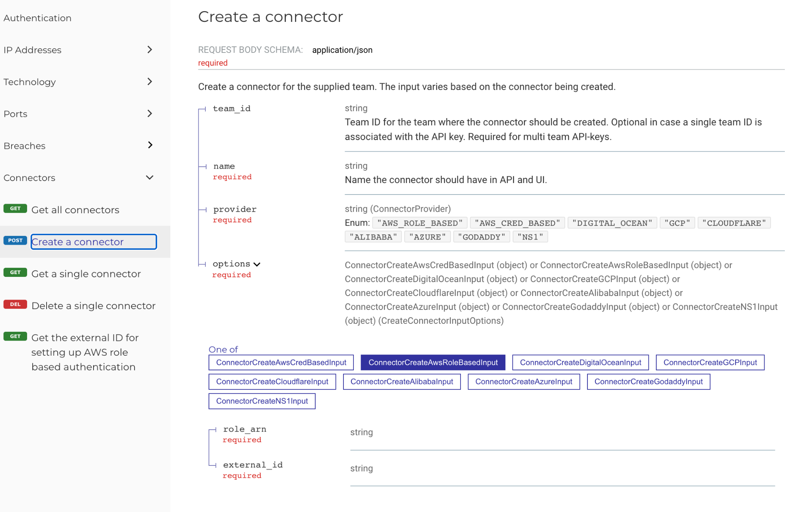Screen dimensions: 796x512
Task: Click the provider field name
Action: pyautogui.click(x=235, y=209)
